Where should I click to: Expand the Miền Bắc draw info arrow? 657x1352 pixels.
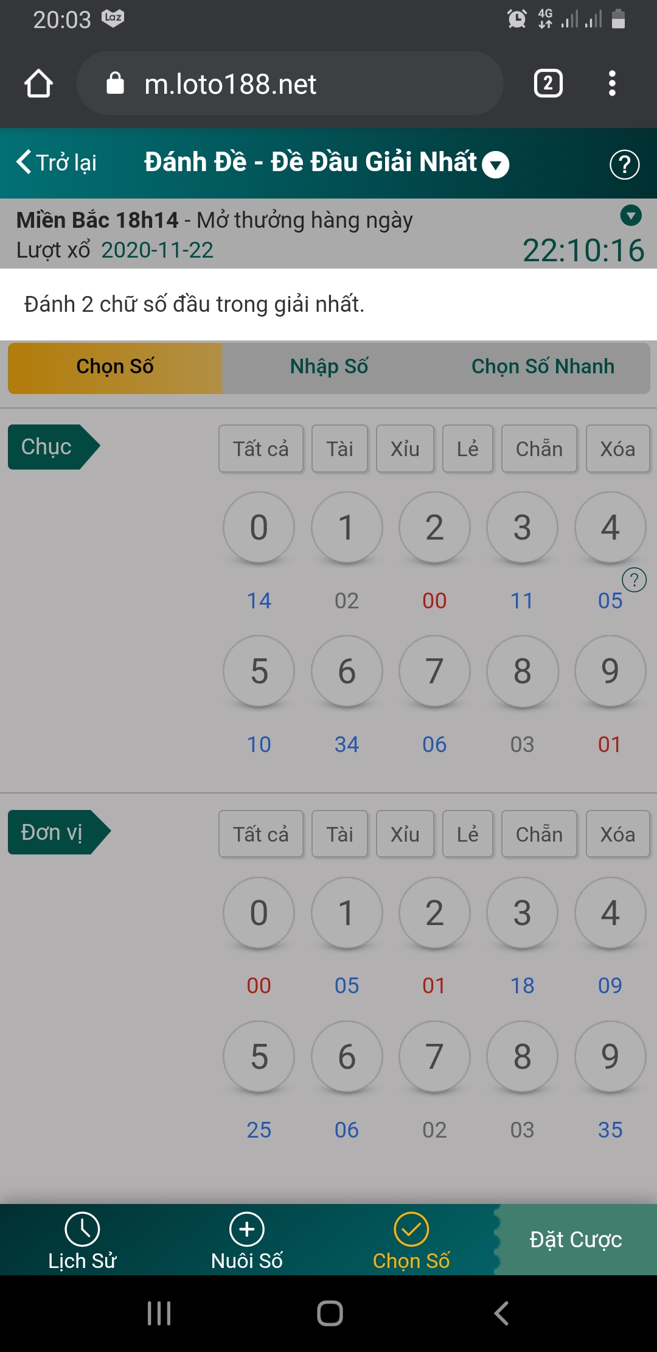click(x=631, y=215)
